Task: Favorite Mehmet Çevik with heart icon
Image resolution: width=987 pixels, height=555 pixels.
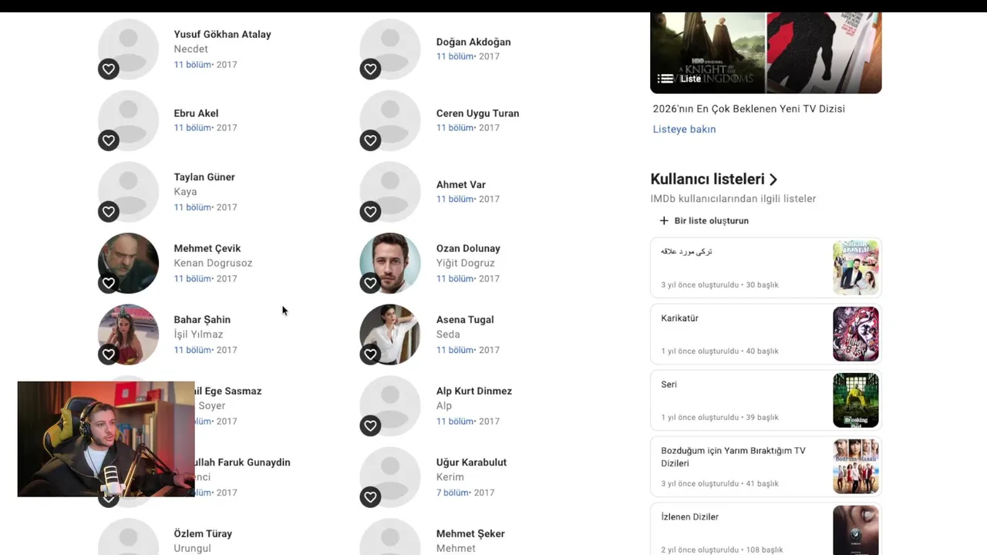Action: tap(109, 283)
